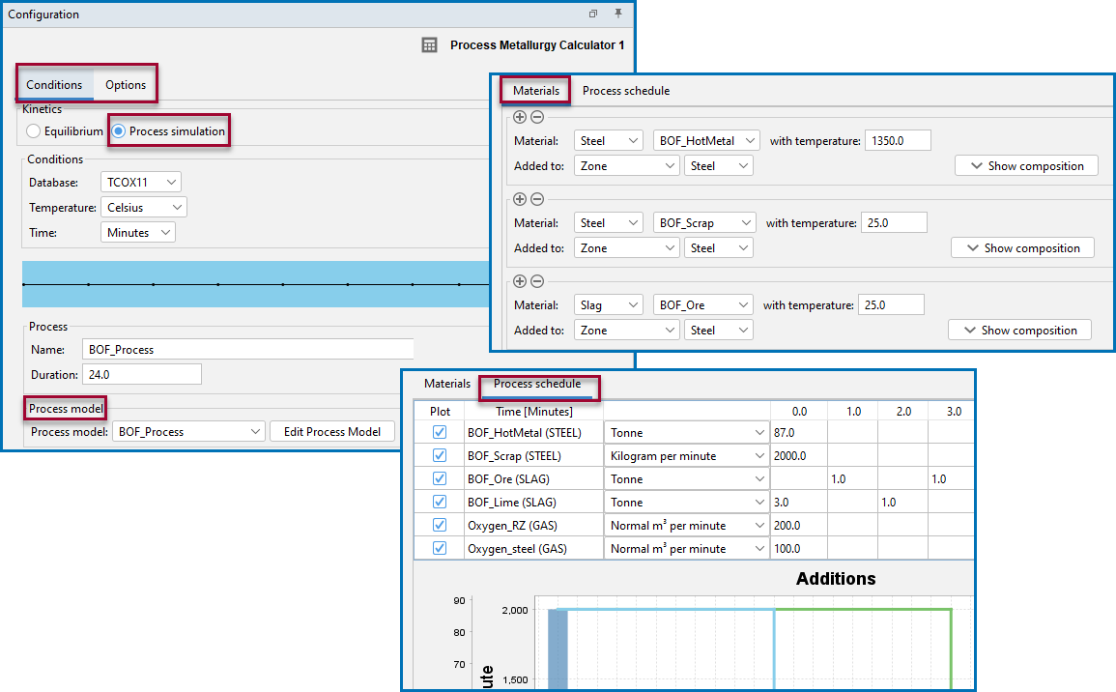Viewport: 1116px width, 692px height.
Task: Click the pin icon in Configuration title bar
Action: click(x=617, y=14)
